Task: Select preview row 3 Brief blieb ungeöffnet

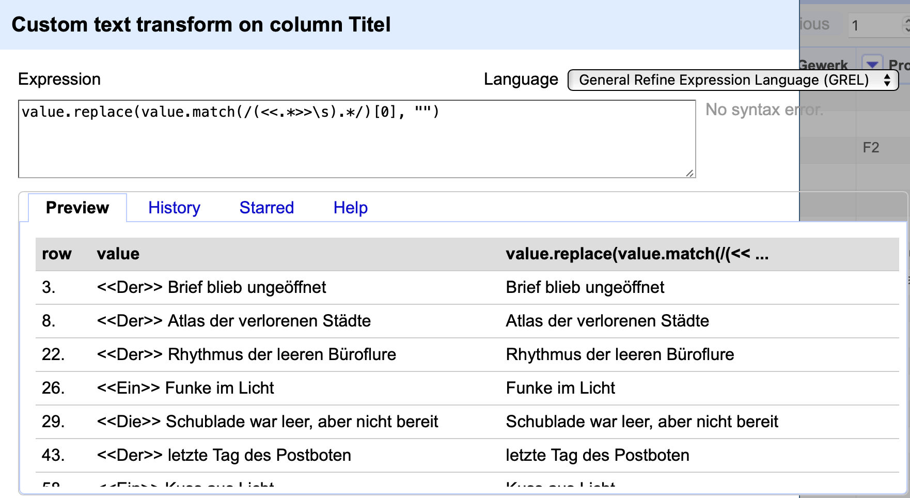Action: tap(467, 287)
